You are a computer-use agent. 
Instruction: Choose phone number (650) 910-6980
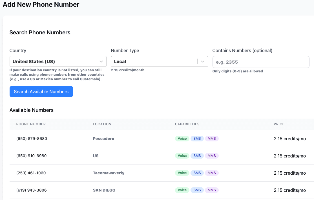pos(32,156)
